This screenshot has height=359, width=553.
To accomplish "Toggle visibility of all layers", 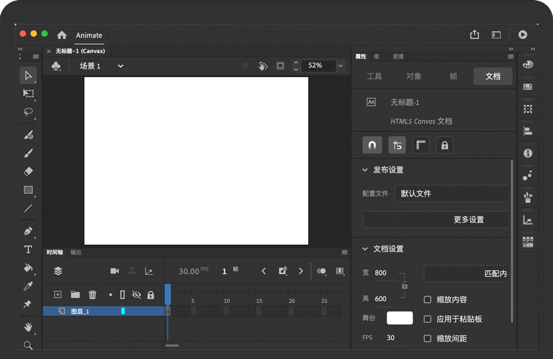I will coord(136,295).
